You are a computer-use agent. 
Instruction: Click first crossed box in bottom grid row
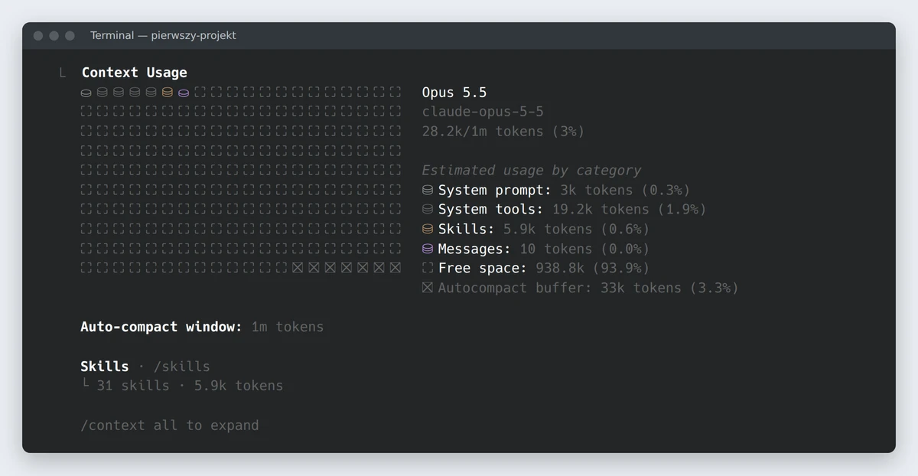pos(298,267)
